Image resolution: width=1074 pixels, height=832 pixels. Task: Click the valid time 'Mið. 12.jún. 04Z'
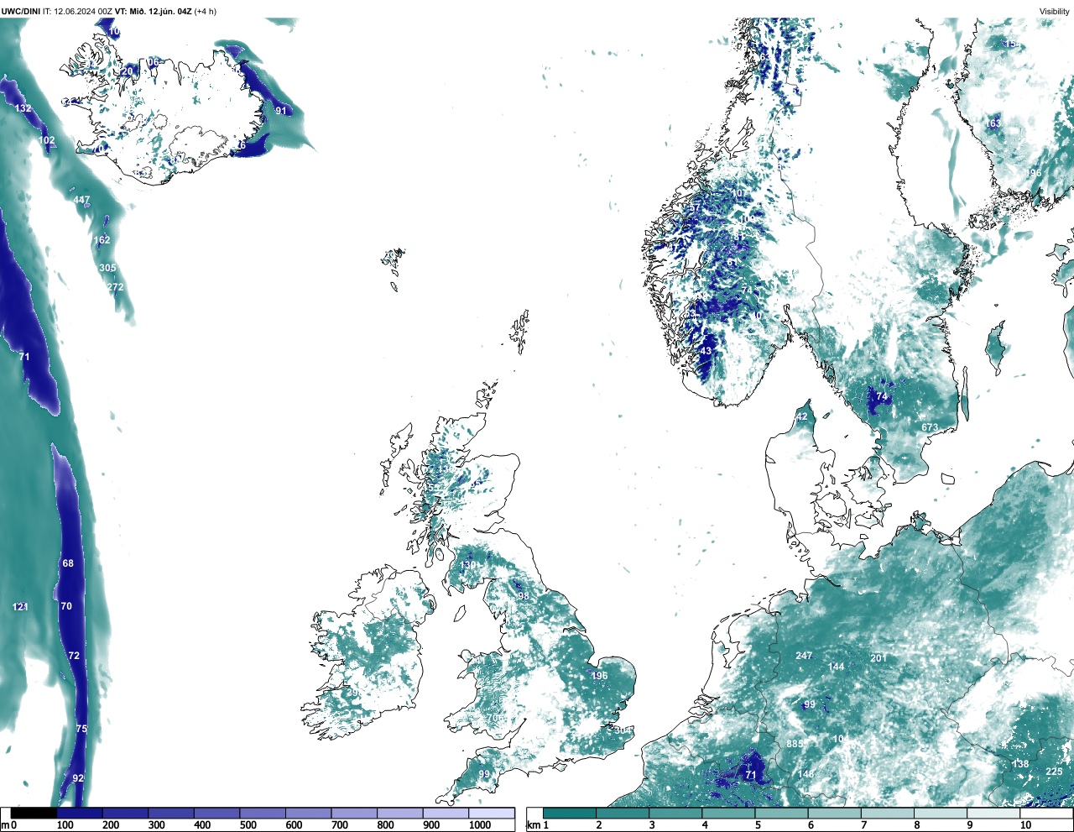[161, 11]
